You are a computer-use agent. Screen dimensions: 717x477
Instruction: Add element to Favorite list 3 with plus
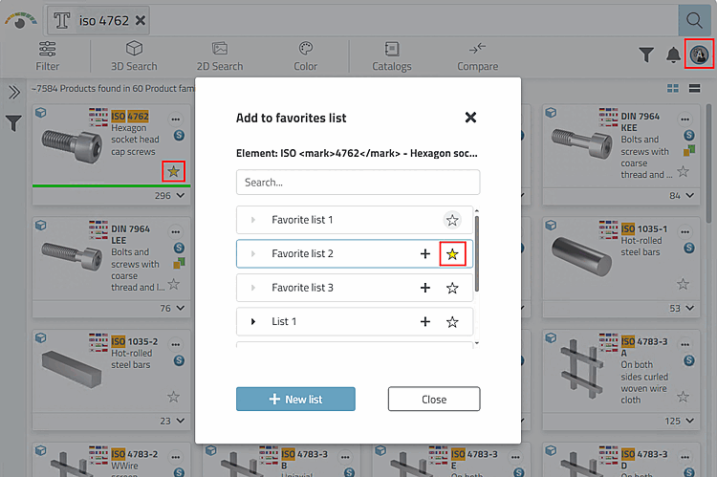425,288
